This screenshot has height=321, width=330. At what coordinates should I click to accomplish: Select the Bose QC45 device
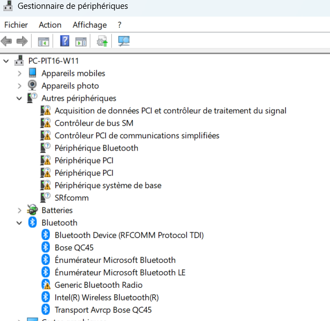pos(74,247)
